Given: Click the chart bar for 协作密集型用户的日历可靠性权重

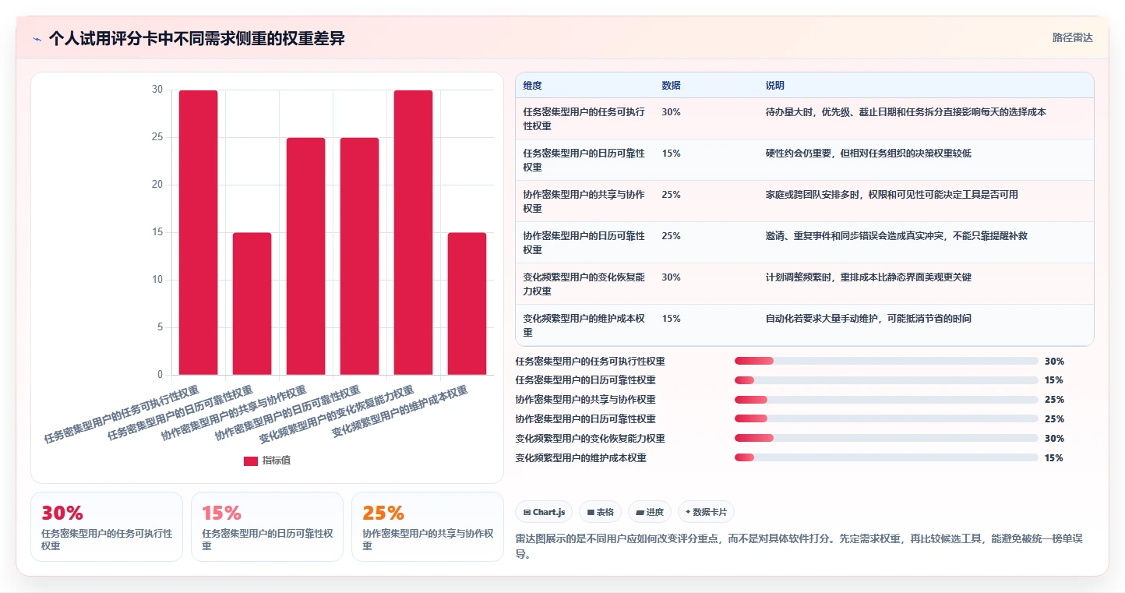Looking at the screenshot, I should pos(359,256).
